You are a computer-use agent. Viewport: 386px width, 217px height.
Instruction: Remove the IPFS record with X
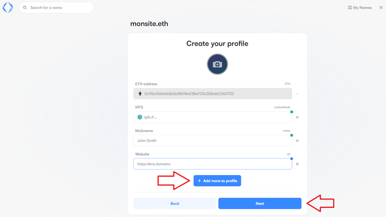(x=297, y=118)
